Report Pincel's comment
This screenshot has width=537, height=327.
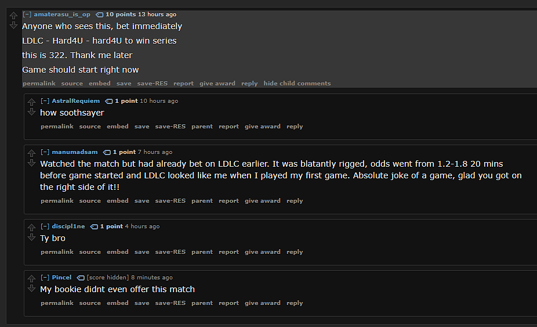228,303
